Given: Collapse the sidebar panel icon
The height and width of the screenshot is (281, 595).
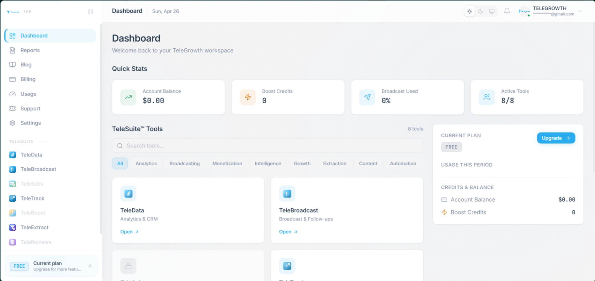Looking at the screenshot, I should [90, 12].
